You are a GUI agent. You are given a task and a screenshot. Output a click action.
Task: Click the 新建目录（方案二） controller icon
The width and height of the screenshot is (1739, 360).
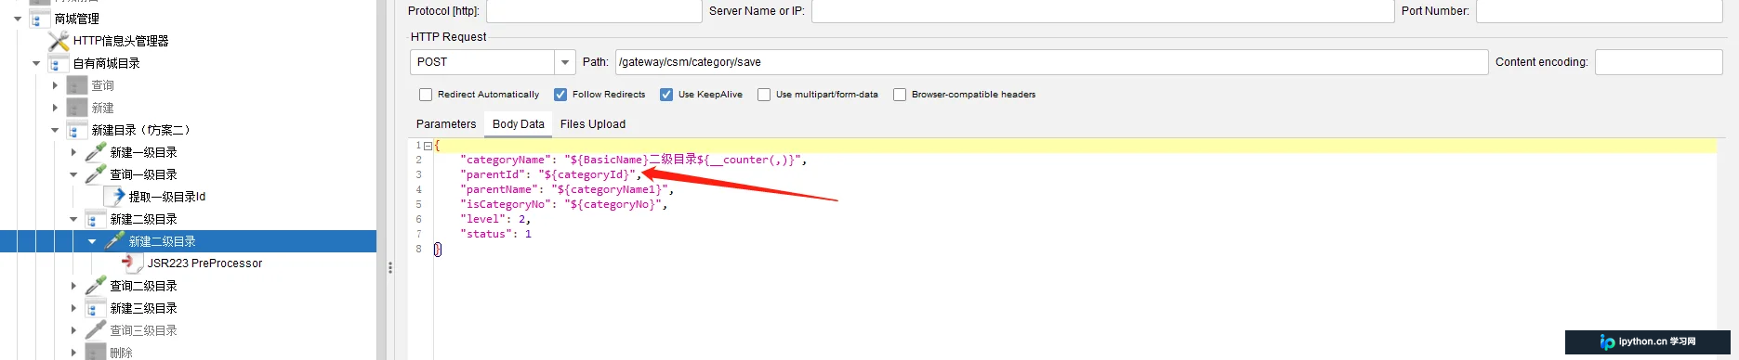pos(77,130)
